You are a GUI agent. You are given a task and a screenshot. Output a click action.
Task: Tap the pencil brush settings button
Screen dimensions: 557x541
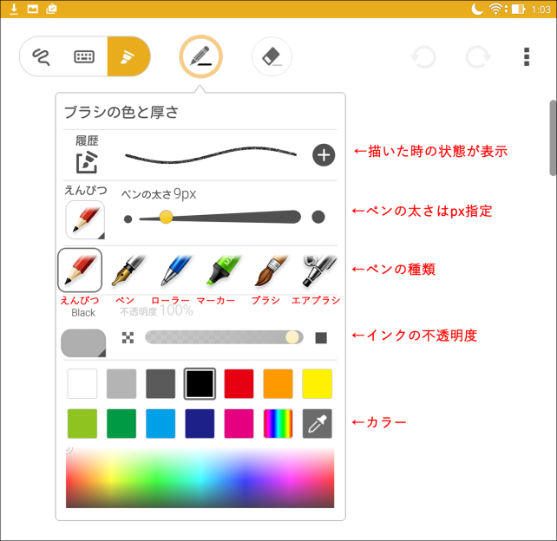tap(200, 56)
